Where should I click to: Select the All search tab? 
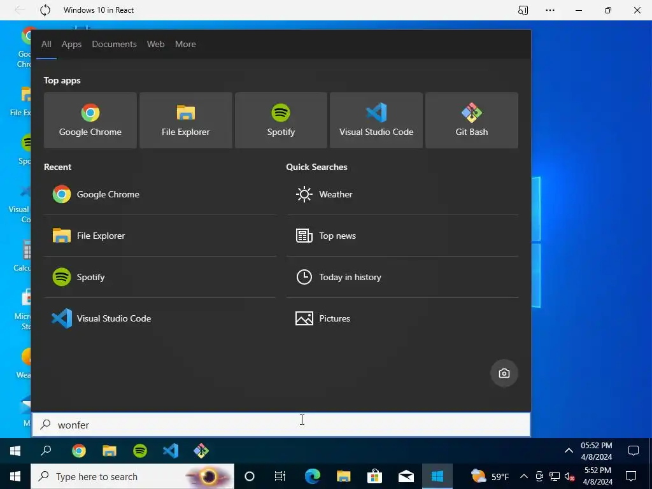click(46, 44)
